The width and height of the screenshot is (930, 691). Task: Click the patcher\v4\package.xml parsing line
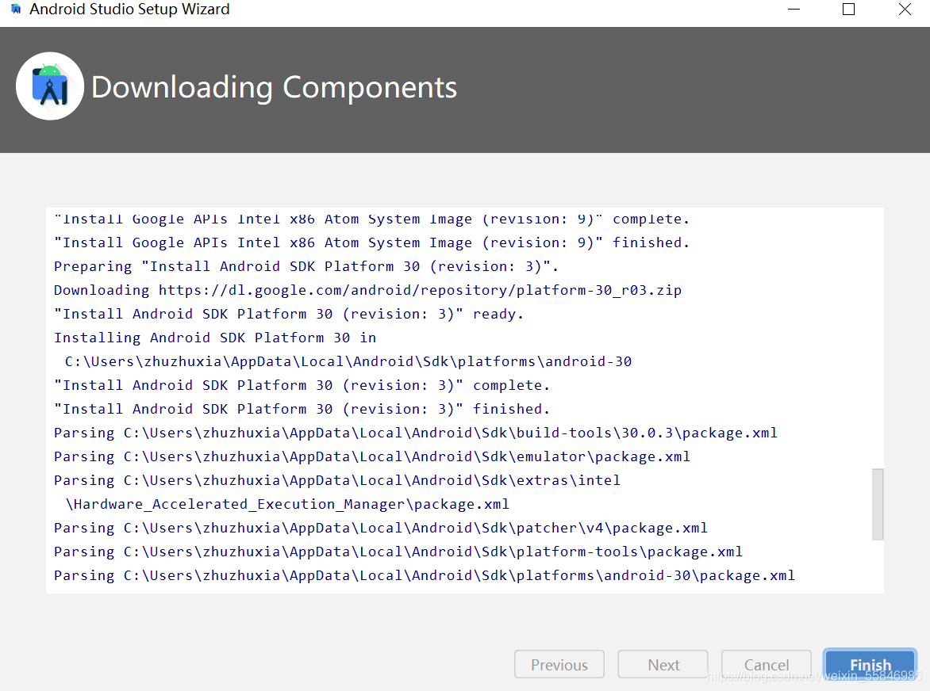point(381,528)
